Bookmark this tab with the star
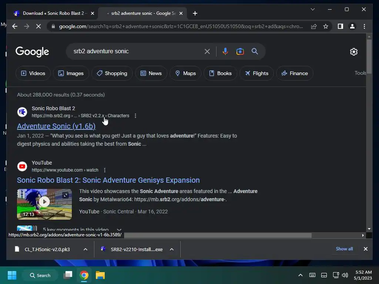The image size is (379, 284). tap(326, 26)
